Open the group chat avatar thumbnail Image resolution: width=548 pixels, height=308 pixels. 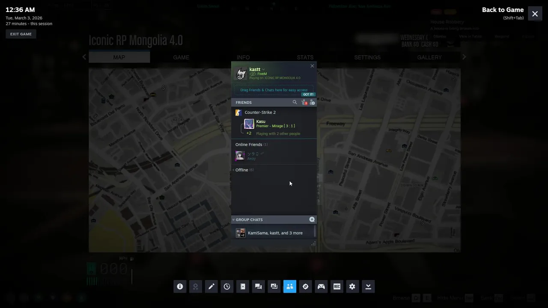click(x=241, y=233)
